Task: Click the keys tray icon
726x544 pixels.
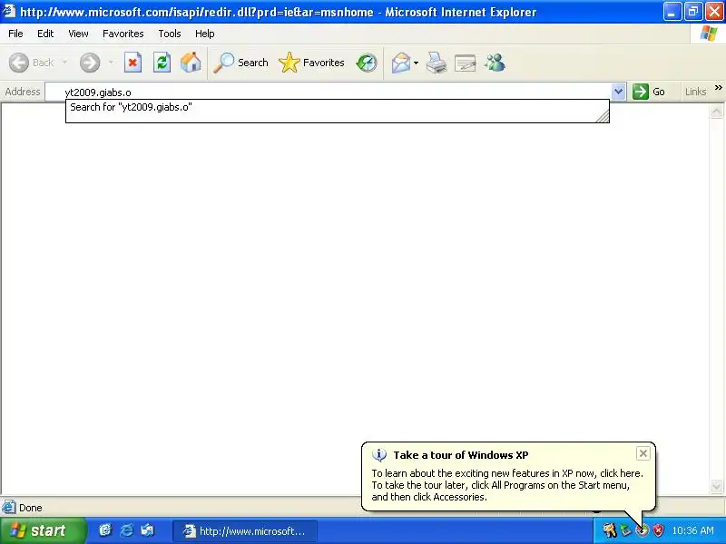Action: pyautogui.click(x=610, y=530)
